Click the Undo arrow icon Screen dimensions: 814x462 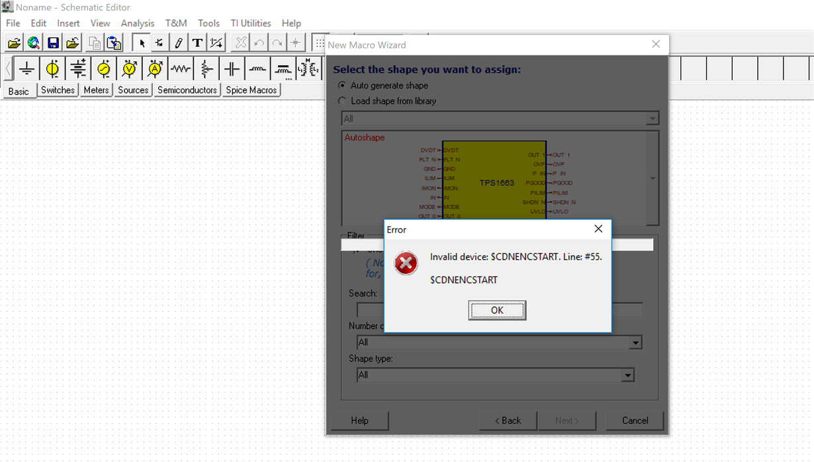point(259,43)
